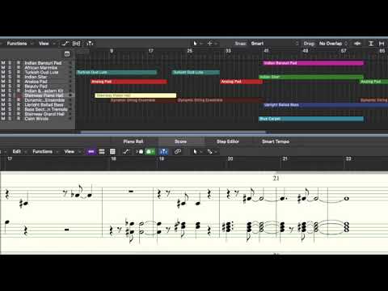Click the track header configuration icon
The height and width of the screenshot is (291, 388).
[67, 54]
